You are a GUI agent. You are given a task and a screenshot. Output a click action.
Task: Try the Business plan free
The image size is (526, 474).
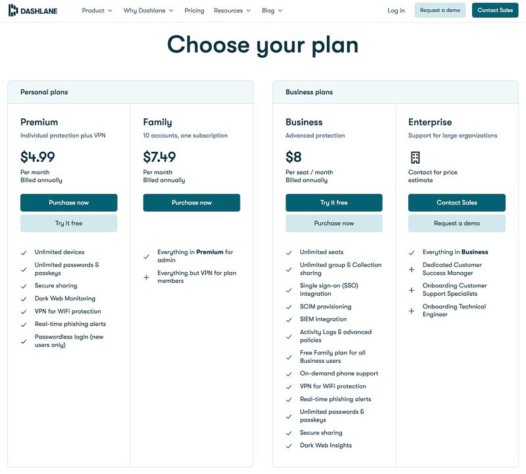pyautogui.click(x=334, y=202)
